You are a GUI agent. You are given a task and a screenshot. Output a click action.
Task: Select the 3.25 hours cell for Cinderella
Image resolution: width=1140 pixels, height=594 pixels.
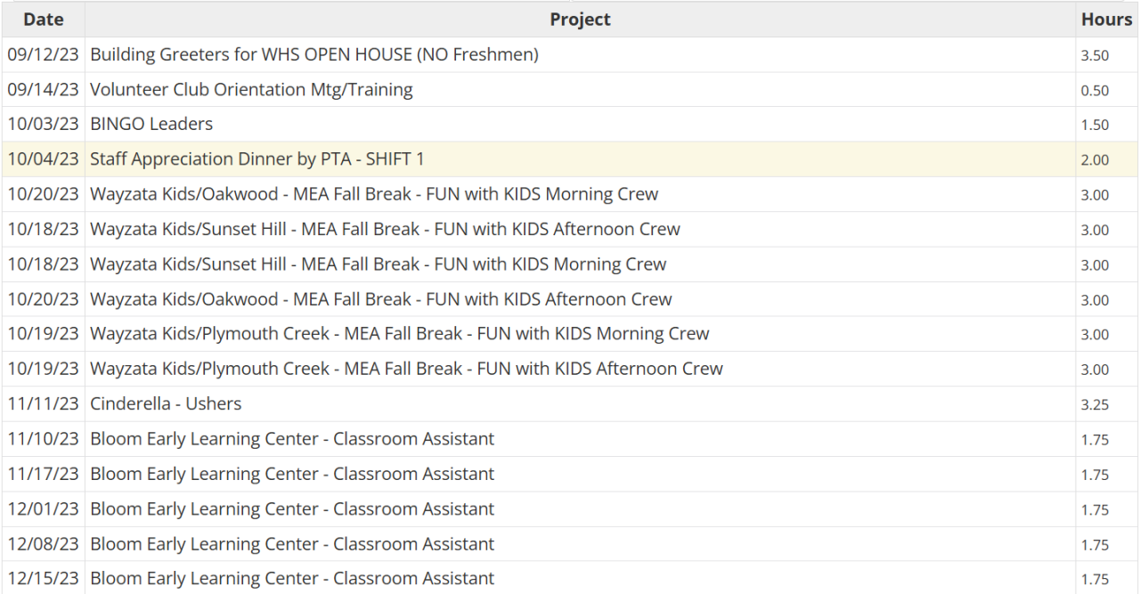pyautogui.click(x=1095, y=404)
